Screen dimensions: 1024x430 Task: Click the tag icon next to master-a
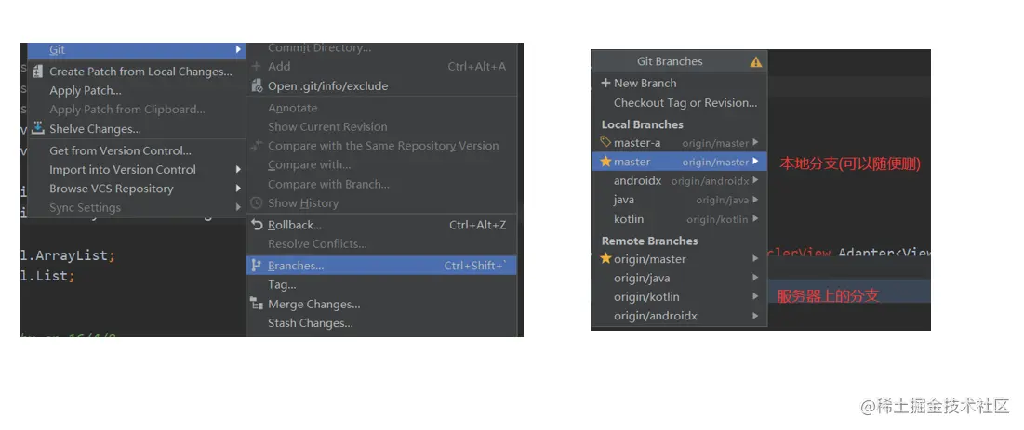(605, 142)
